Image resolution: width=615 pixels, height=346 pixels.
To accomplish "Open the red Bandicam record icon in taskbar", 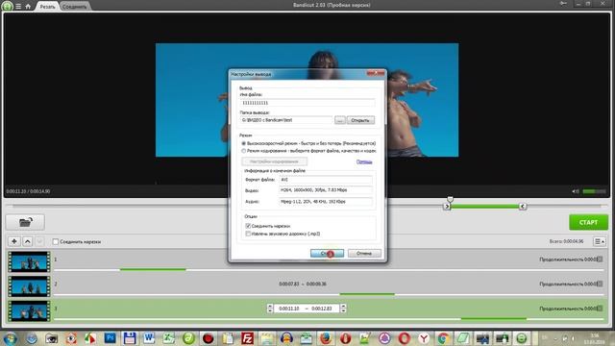I will pyautogui.click(x=208, y=338).
